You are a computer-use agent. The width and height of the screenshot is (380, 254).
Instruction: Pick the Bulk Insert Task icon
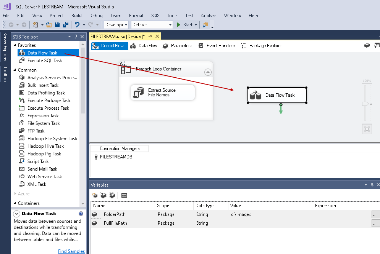pyautogui.click(x=22, y=85)
